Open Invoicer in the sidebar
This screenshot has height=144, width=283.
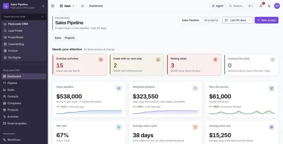pyautogui.click(x=24, y=51)
